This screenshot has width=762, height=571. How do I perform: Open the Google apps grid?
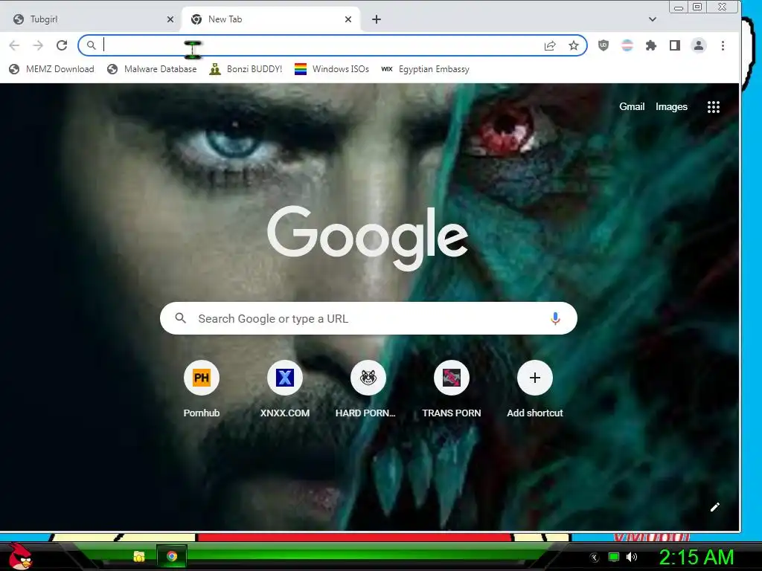click(x=713, y=107)
